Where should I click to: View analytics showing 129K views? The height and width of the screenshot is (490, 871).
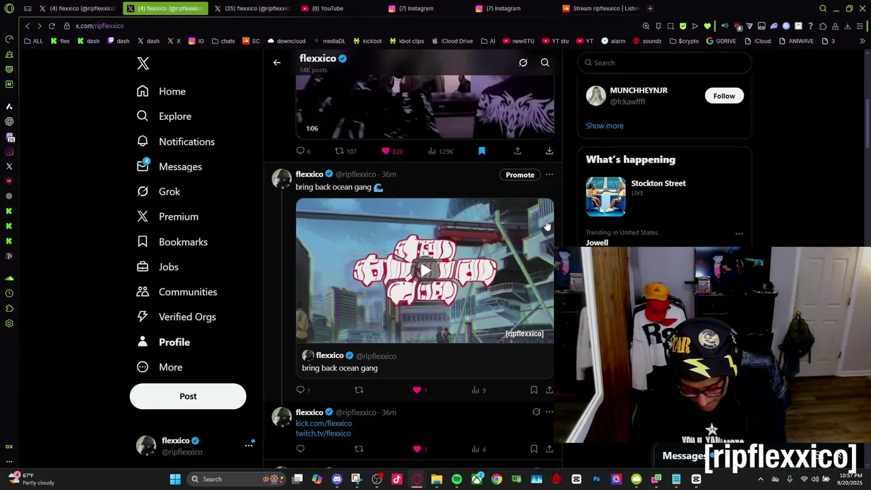tap(441, 151)
